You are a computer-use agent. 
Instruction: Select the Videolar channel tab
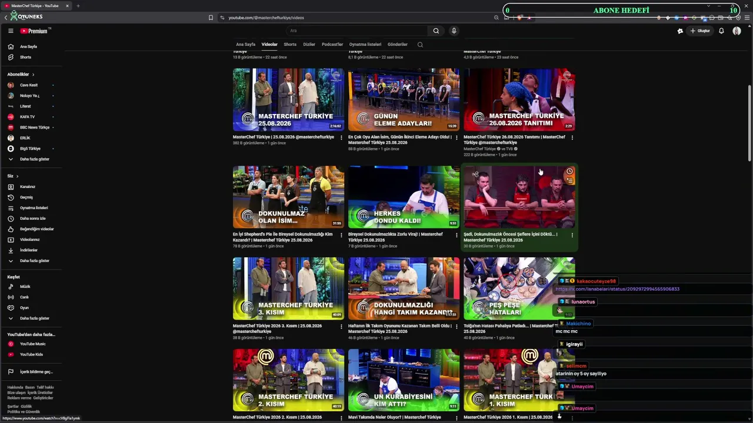(269, 45)
